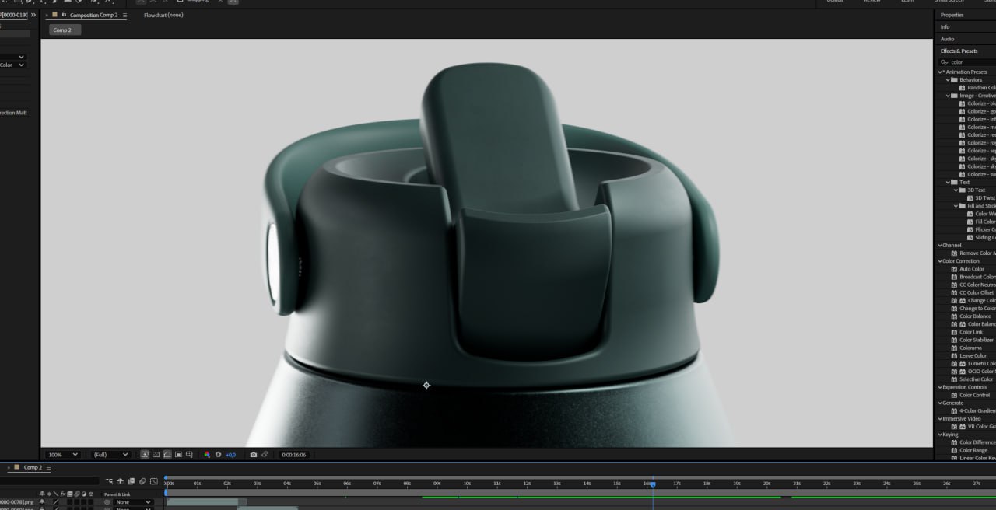Click the Show Channel color management icon
Viewport: 996px width, 510px height.
pyautogui.click(x=207, y=455)
